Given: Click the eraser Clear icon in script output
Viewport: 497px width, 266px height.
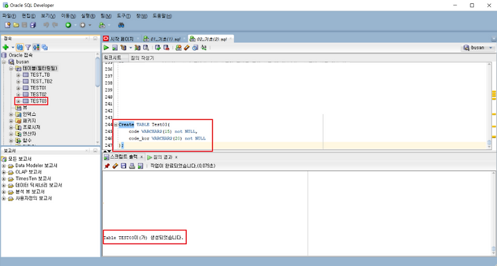Looking at the screenshot, I should coord(115,166).
